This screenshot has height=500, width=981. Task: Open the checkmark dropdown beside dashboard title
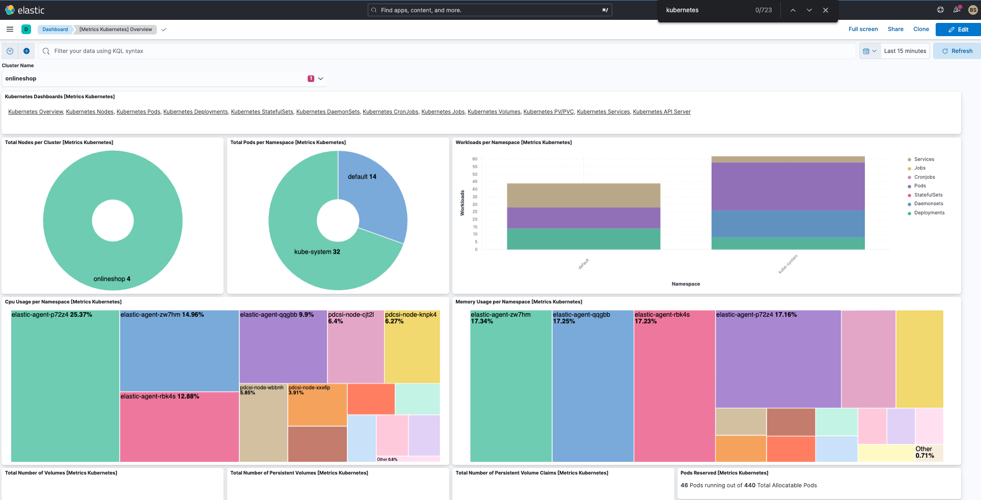click(163, 30)
